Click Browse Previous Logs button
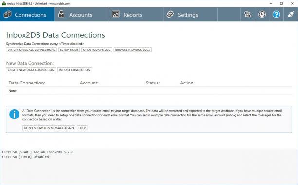Image resolution: width=298 pixels, height=185 pixels. [x=132, y=50]
